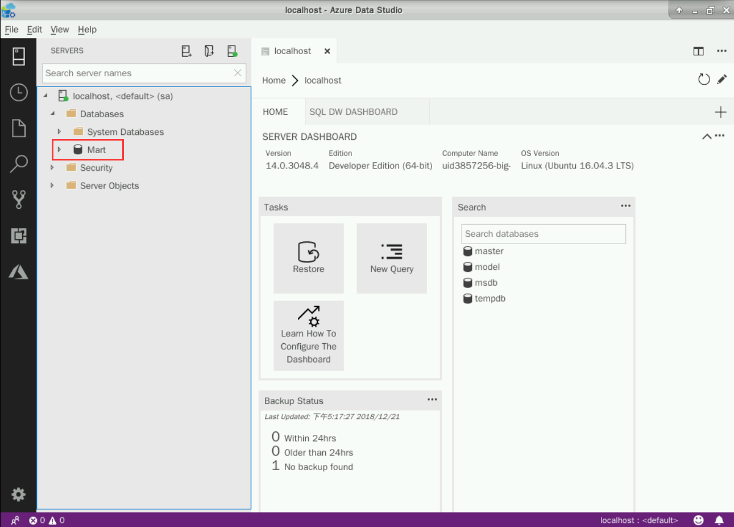Open the Extensions icon in activity bar
The image size is (734, 527).
pyautogui.click(x=19, y=236)
